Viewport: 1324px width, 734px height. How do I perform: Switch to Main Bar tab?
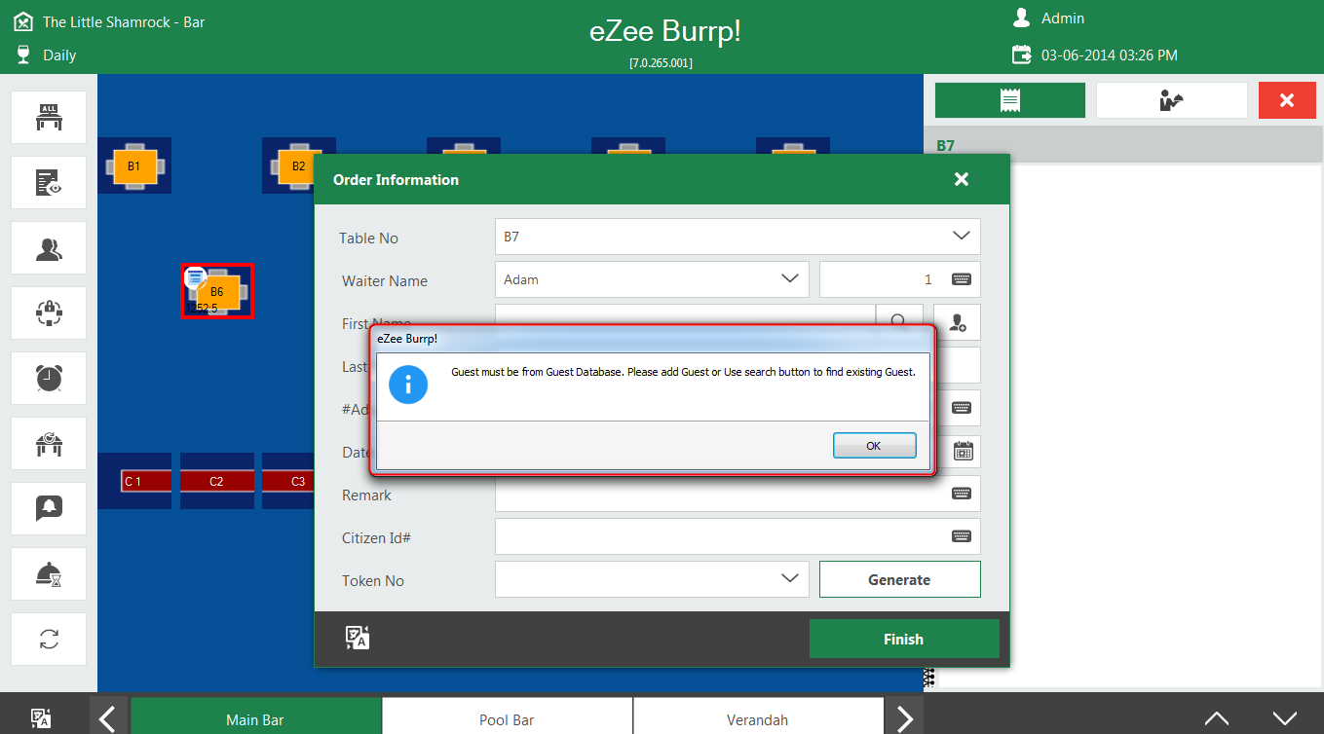(255, 717)
